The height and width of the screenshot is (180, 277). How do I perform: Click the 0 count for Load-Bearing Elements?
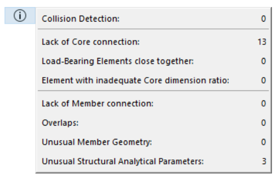pyautogui.click(x=263, y=61)
